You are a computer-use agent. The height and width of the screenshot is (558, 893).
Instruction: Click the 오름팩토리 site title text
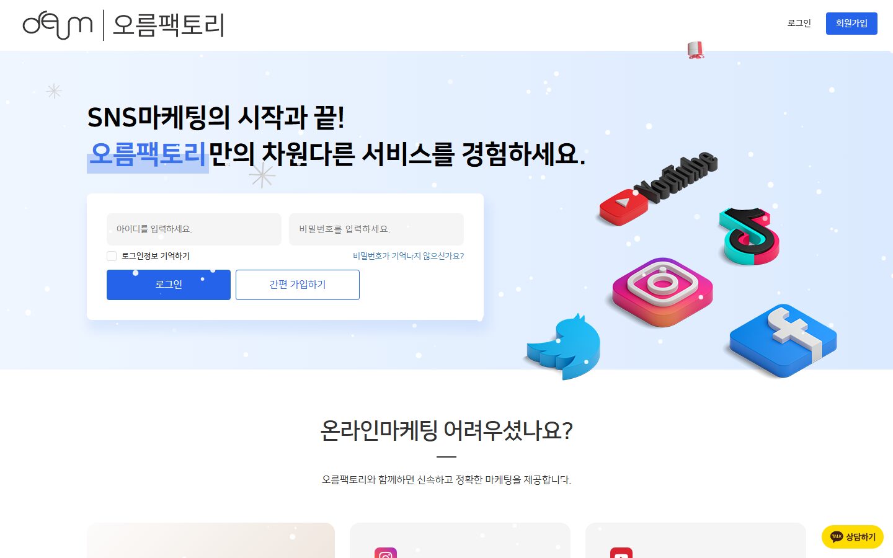(x=168, y=25)
